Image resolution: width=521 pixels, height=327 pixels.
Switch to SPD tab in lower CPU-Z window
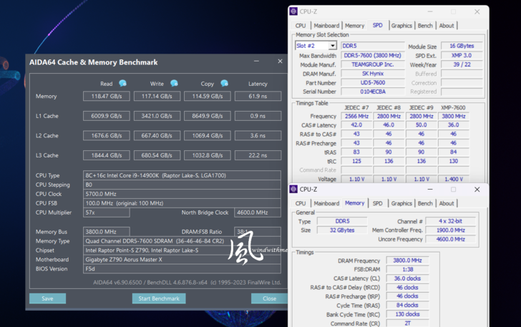pyautogui.click(x=377, y=203)
